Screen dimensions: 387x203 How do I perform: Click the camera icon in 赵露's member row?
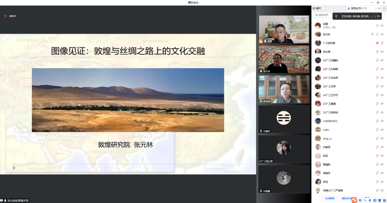tap(382, 26)
